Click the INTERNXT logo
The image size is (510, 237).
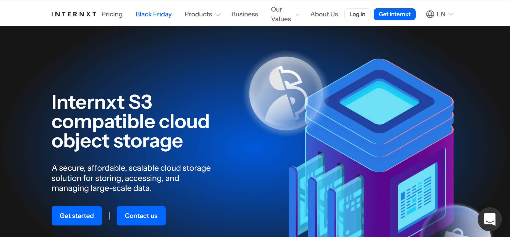[74, 14]
